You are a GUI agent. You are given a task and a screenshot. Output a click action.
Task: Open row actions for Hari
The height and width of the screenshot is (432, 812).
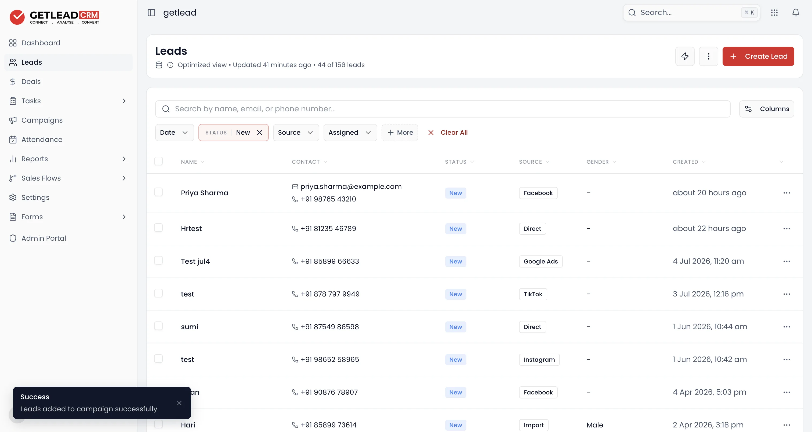point(787,425)
